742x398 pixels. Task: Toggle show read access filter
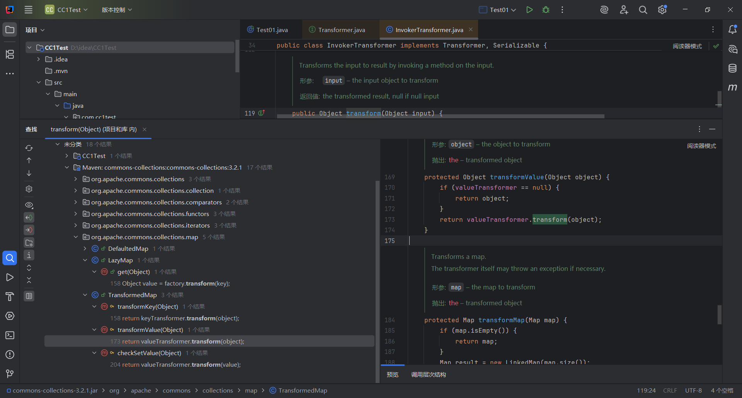click(29, 218)
